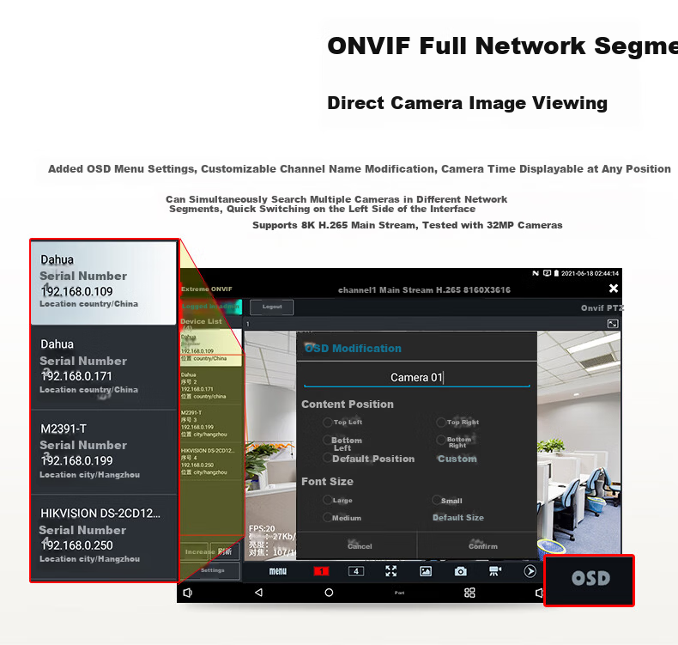The height and width of the screenshot is (645, 678).
Task: Switch to single-view layout icon 1
Action: tap(321, 571)
